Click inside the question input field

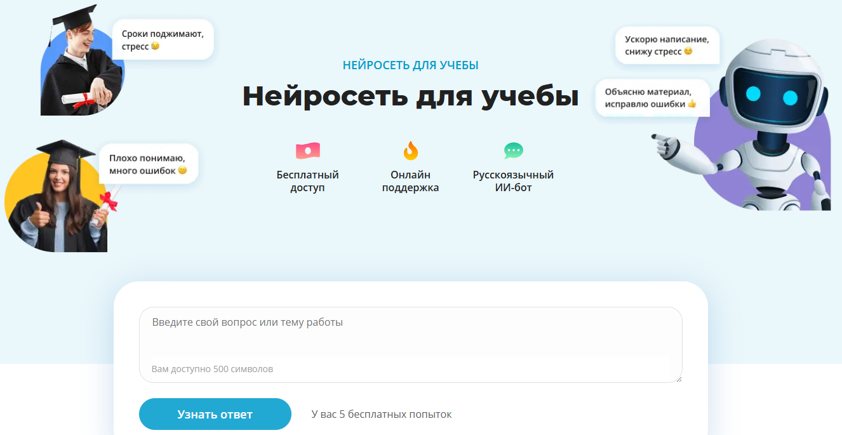pyautogui.click(x=410, y=337)
